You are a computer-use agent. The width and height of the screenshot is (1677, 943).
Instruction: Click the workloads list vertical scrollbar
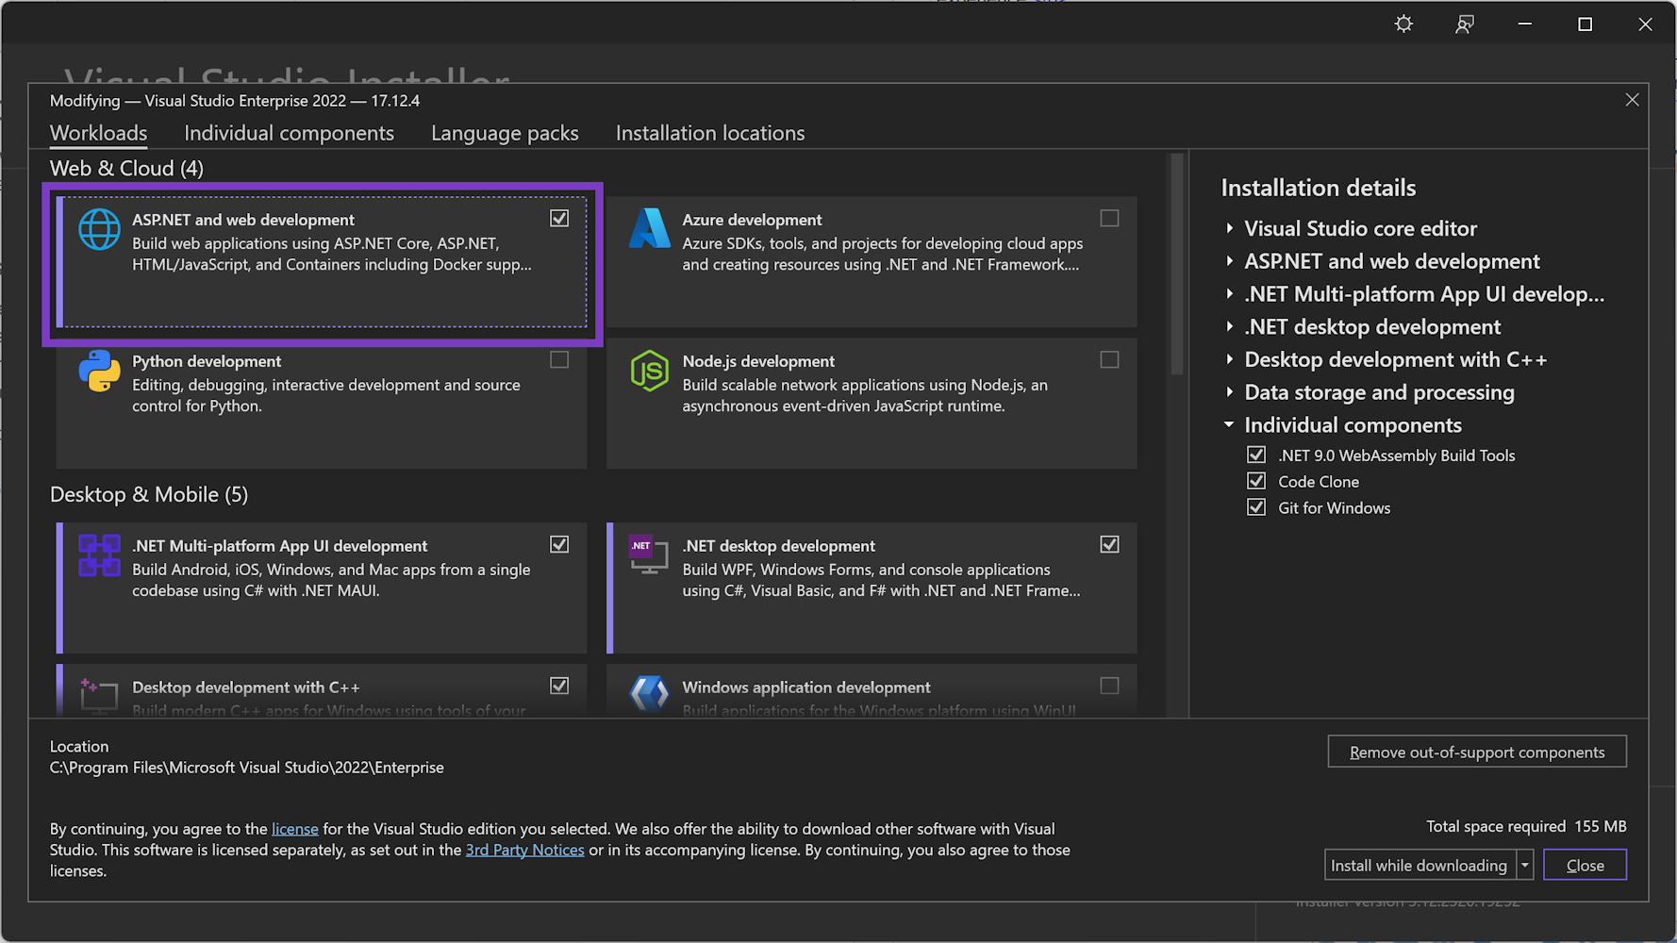[1176, 264]
